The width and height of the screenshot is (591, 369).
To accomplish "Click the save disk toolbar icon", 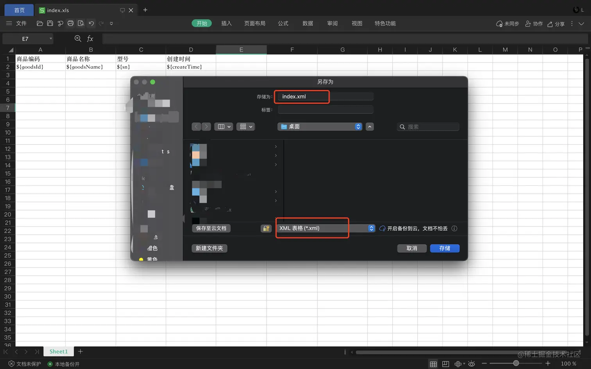I will tap(50, 23).
